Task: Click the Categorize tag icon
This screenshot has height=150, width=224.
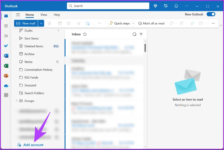Action: (171, 23)
